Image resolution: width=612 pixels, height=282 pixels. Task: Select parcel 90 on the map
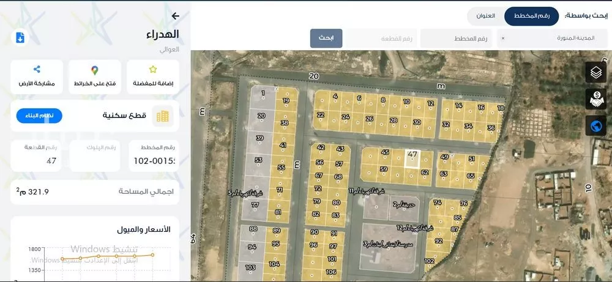click(315, 232)
